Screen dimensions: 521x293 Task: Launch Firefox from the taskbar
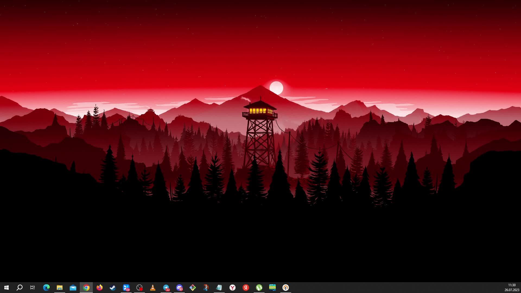[100, 288]
